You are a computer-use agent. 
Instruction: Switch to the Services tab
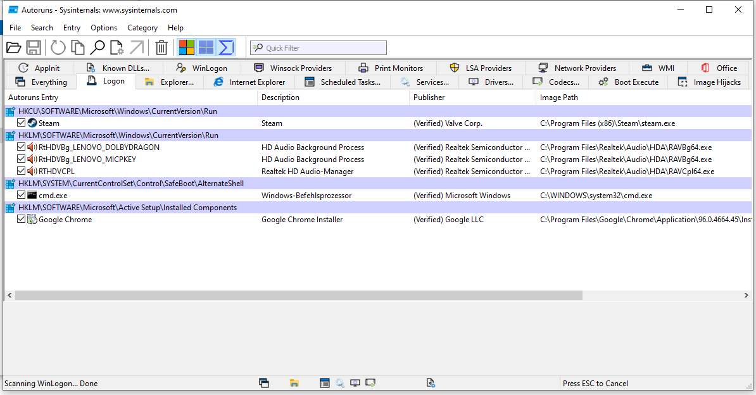coord(424,82)
